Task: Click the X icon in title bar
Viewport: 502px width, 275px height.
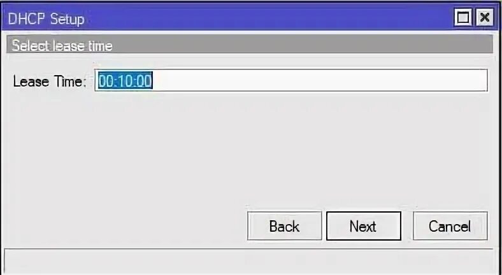Action: pyautogui.click(x=485, y=17)
